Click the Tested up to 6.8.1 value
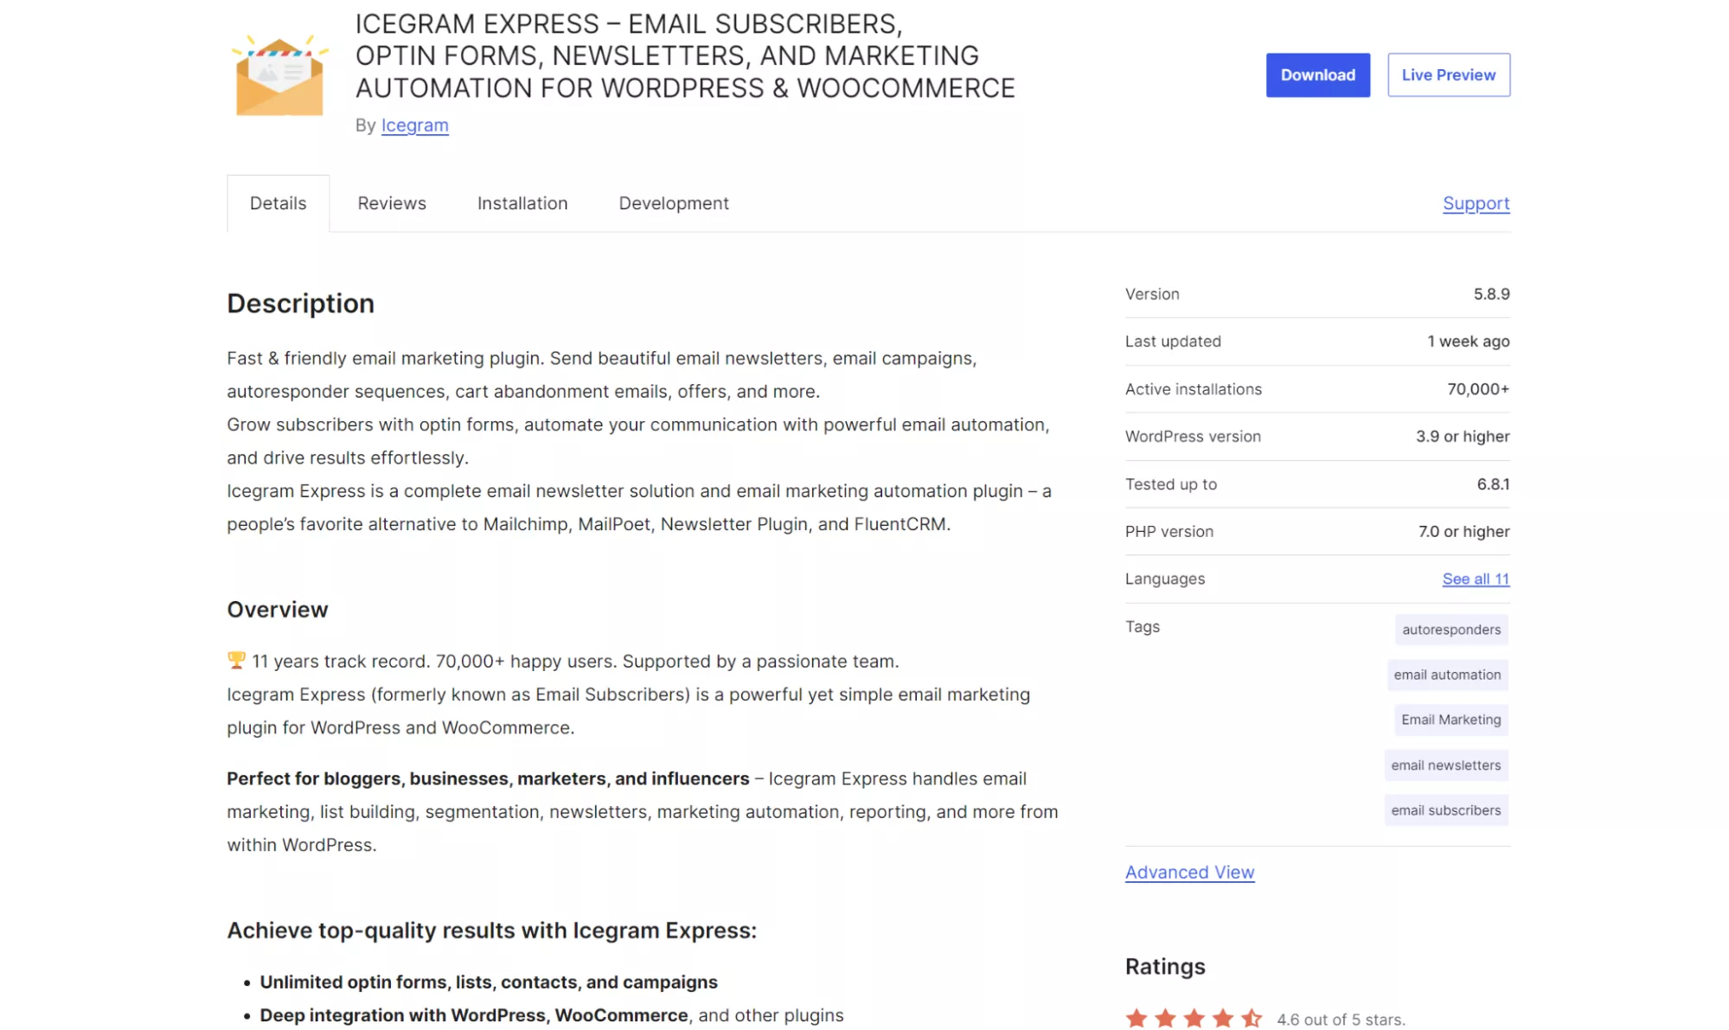The width and height of the screenshot is (1729, 1030). pyautogui.click(x=1493, y=484)
